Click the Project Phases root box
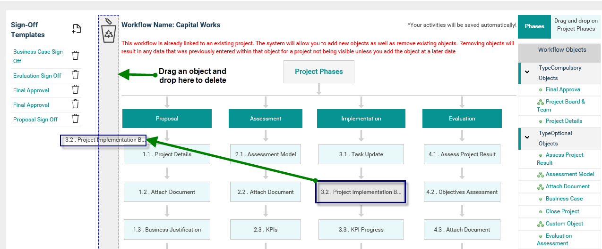This screenshot has height=249, width=602. [318, 72]
